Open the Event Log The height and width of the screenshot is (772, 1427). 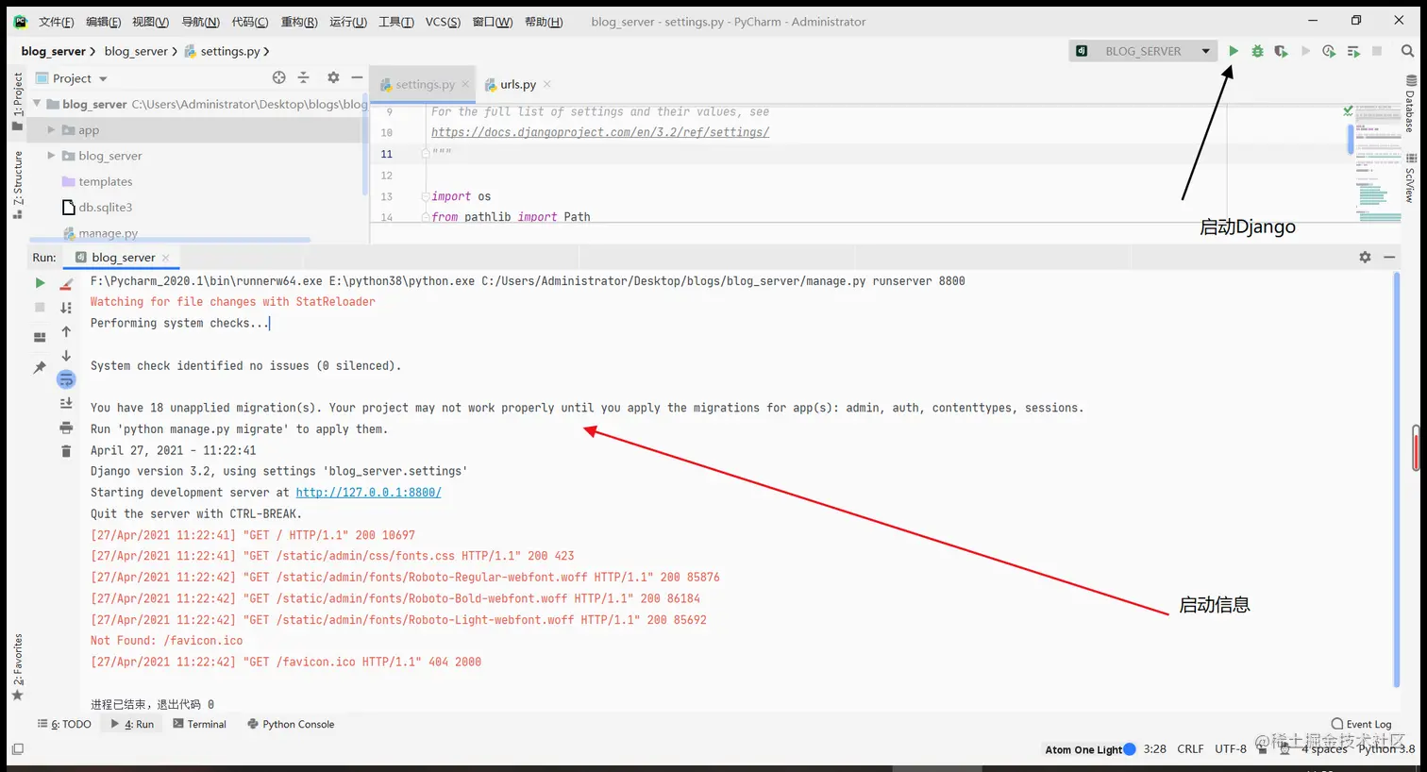tap(1361, 724)
